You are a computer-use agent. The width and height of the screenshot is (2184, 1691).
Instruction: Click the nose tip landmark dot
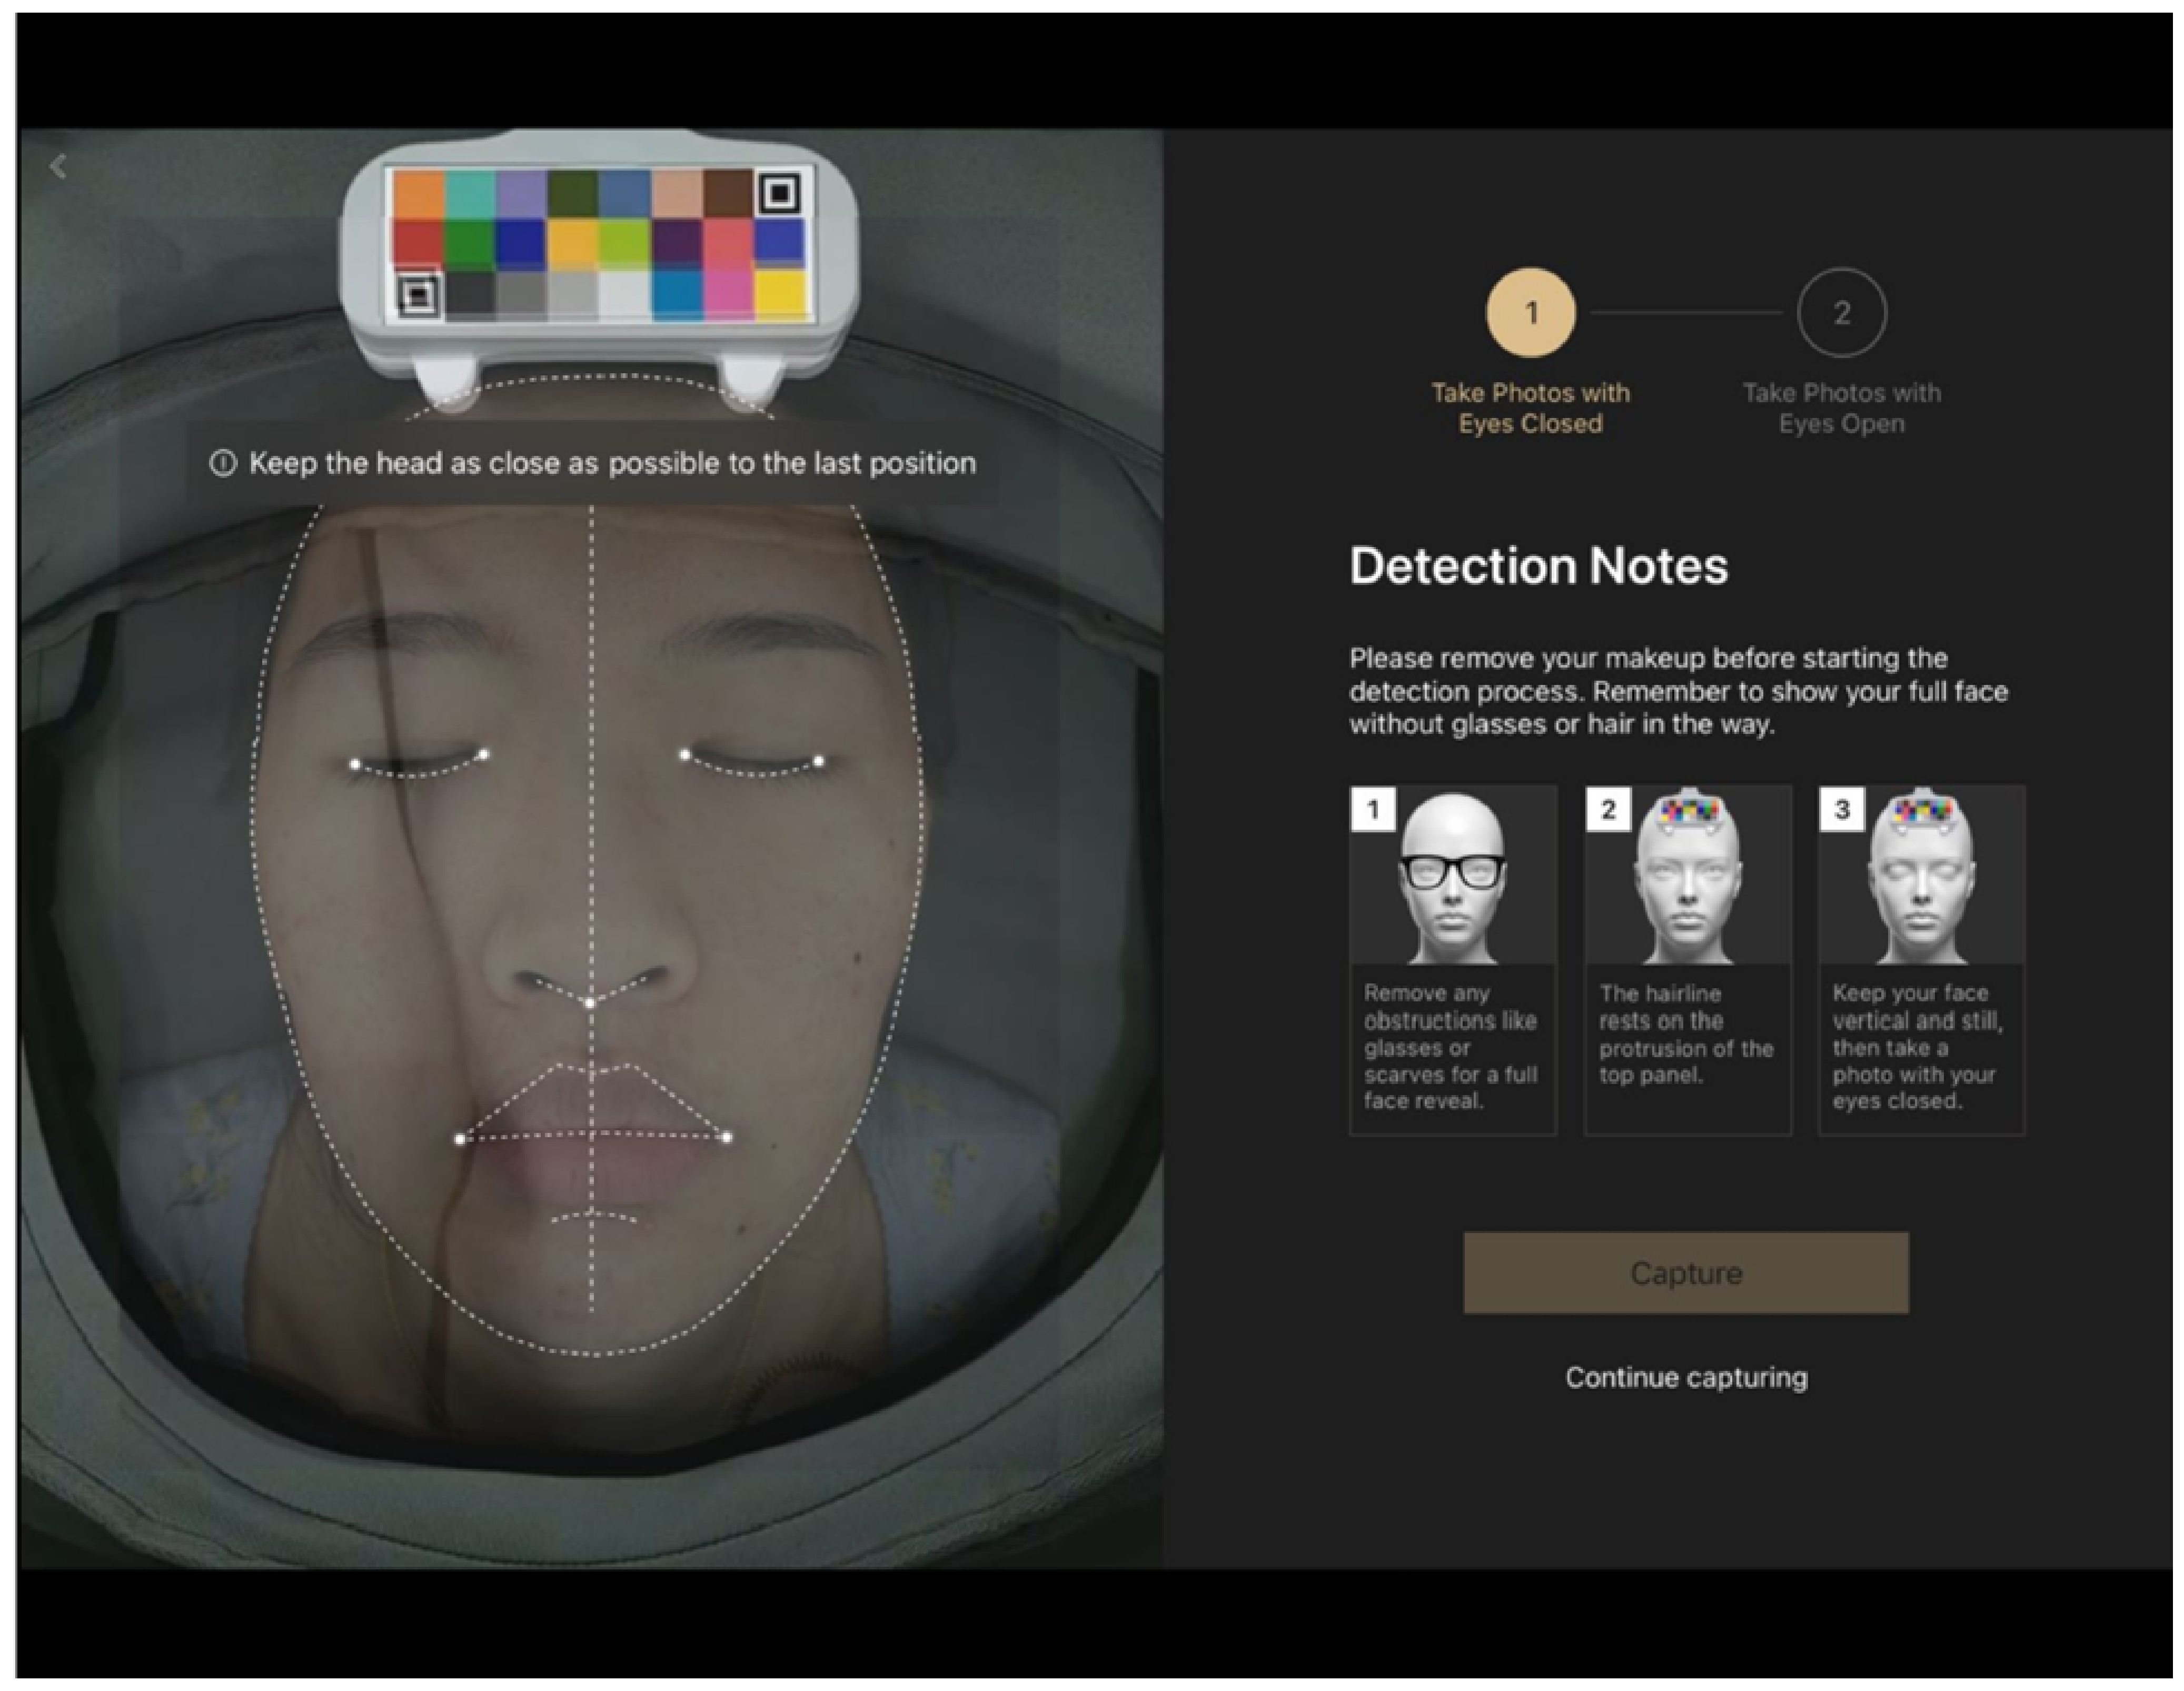[590, 1002]
